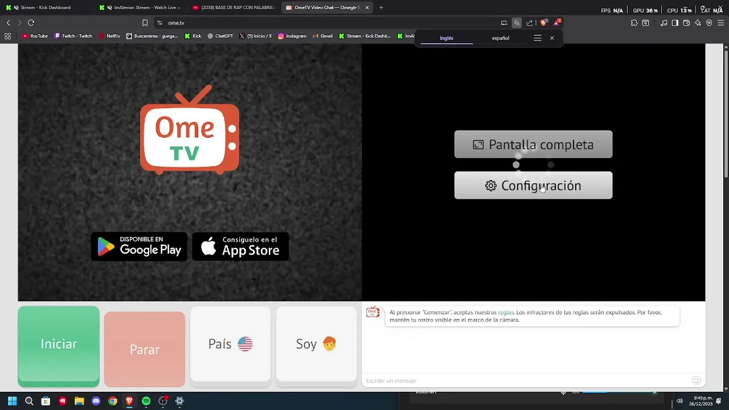Screen dimensions: 729x410
Task: Open translate popup hamburger menu
Action: [x=537, y=38]
